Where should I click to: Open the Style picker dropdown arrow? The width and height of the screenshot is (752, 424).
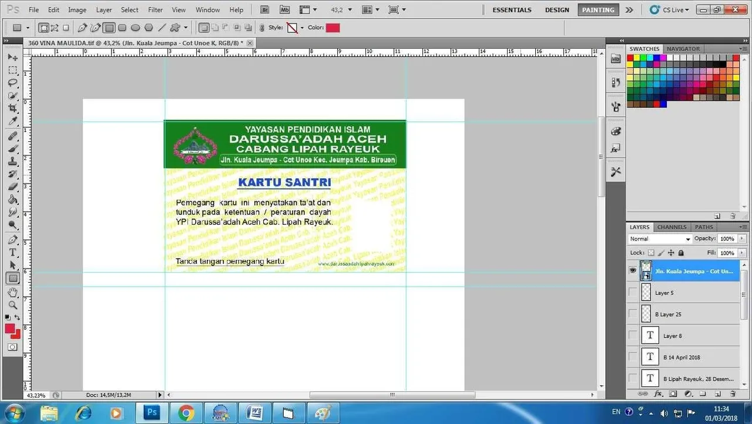302,28
